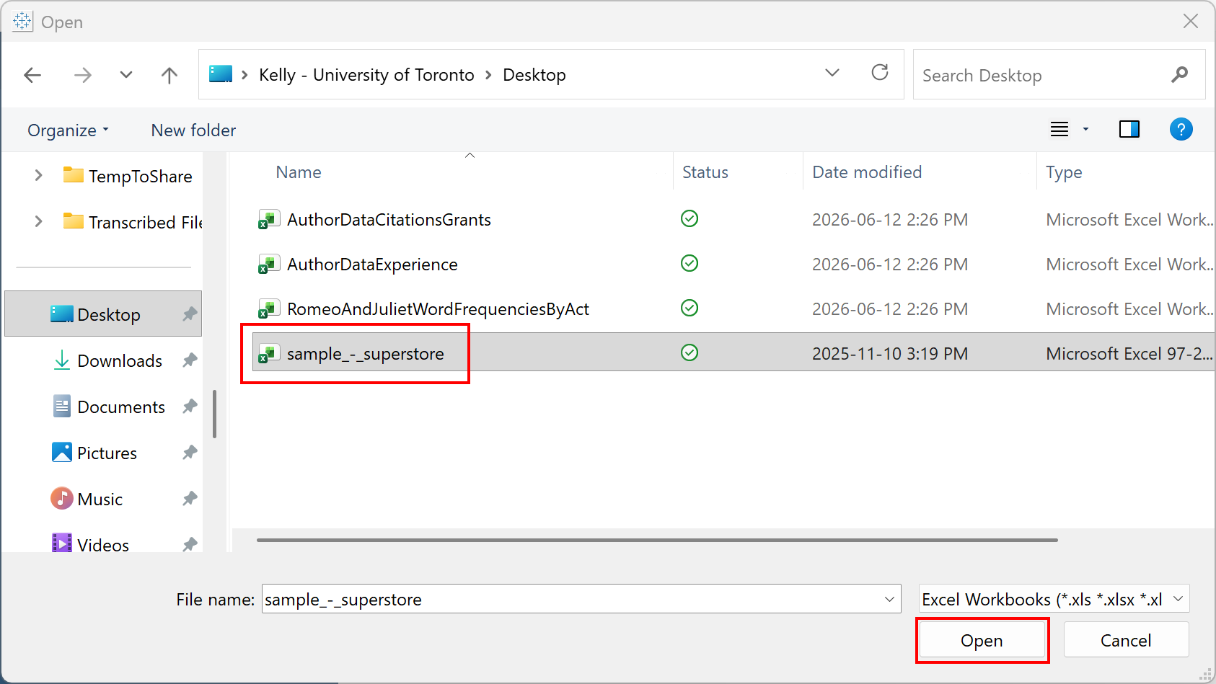Open Downloads in the navigation pane

[x=107, y=360]
